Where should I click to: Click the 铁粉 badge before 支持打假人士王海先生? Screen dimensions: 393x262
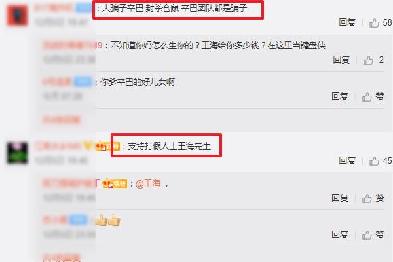click(x=108, y=146)
